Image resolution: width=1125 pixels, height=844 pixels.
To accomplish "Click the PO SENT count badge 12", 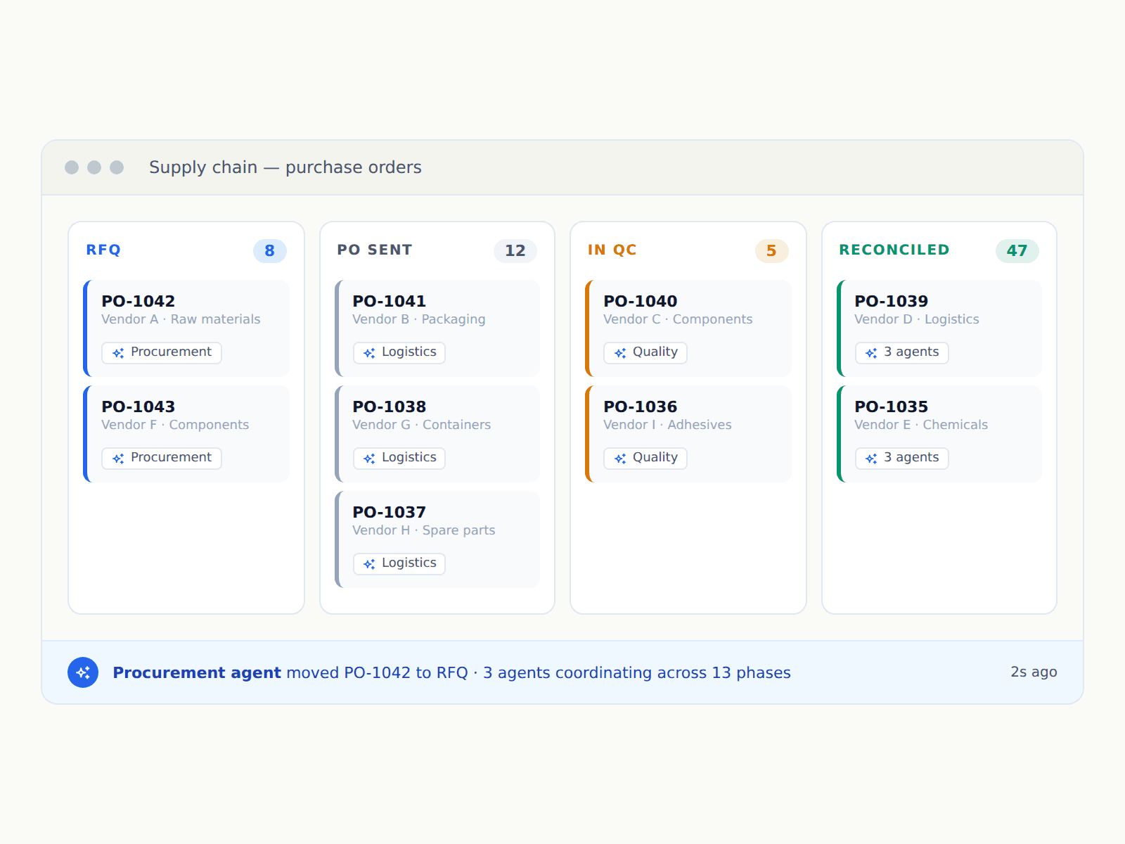I will click(515, 250).
